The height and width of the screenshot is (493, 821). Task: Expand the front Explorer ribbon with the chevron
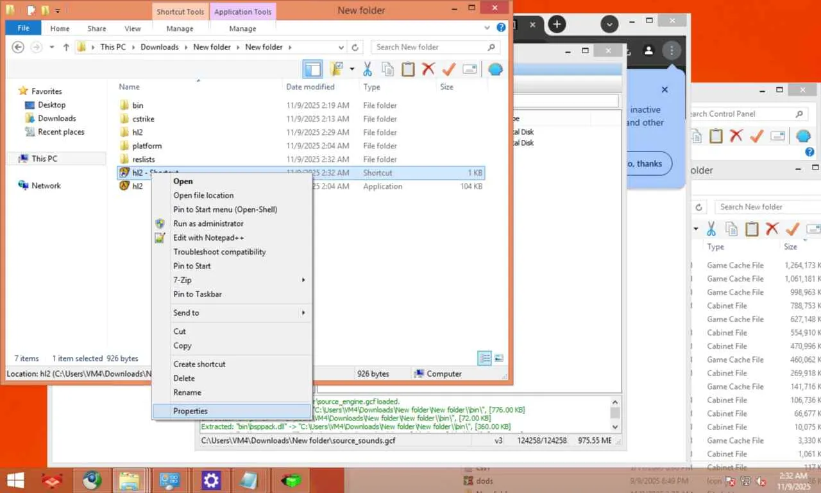(x=488, y=28)
